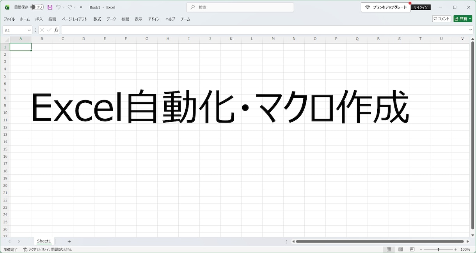476x253 pixels.
Task: Click the Undo arrow icon
Action: click(59, 7)
